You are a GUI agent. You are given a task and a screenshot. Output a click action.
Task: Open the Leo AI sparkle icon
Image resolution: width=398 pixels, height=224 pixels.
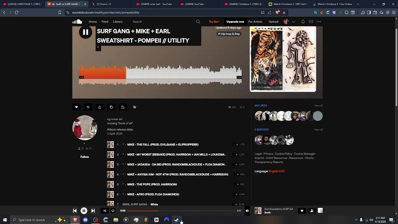coord(382,12)
